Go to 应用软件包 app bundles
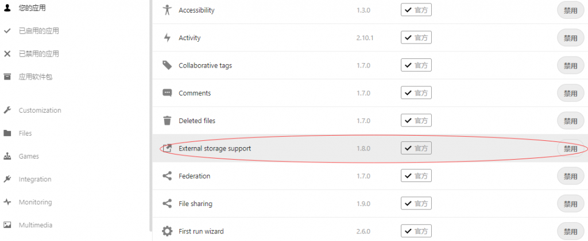The image size is (588, 241). 36,77
